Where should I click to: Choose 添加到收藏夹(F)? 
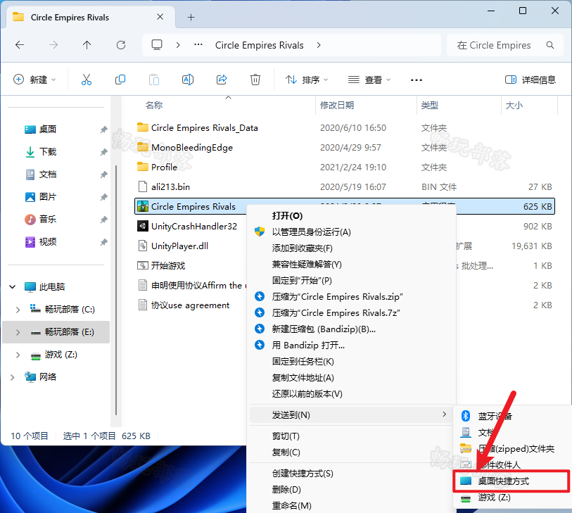[352, 248]
